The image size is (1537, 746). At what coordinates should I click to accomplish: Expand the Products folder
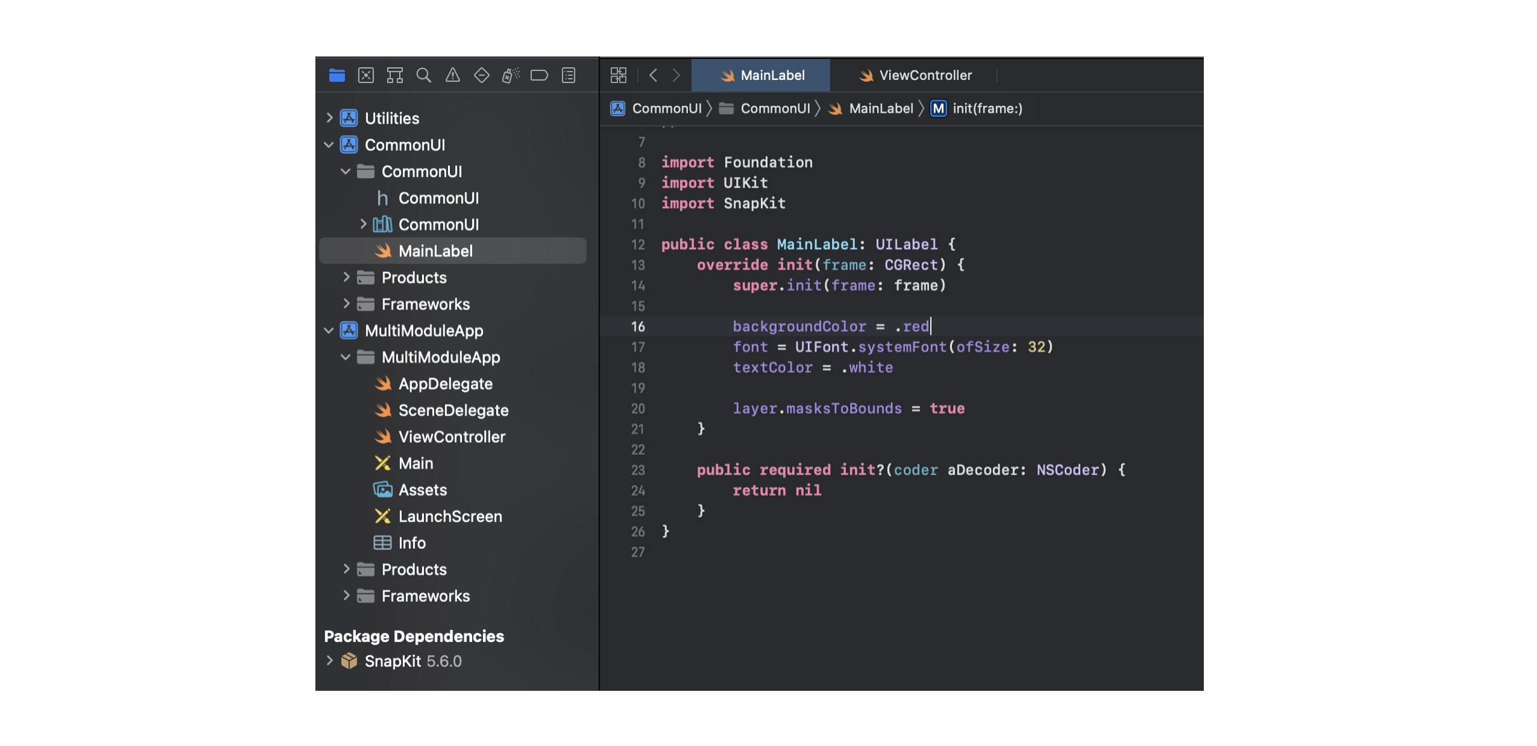[346, 277]
